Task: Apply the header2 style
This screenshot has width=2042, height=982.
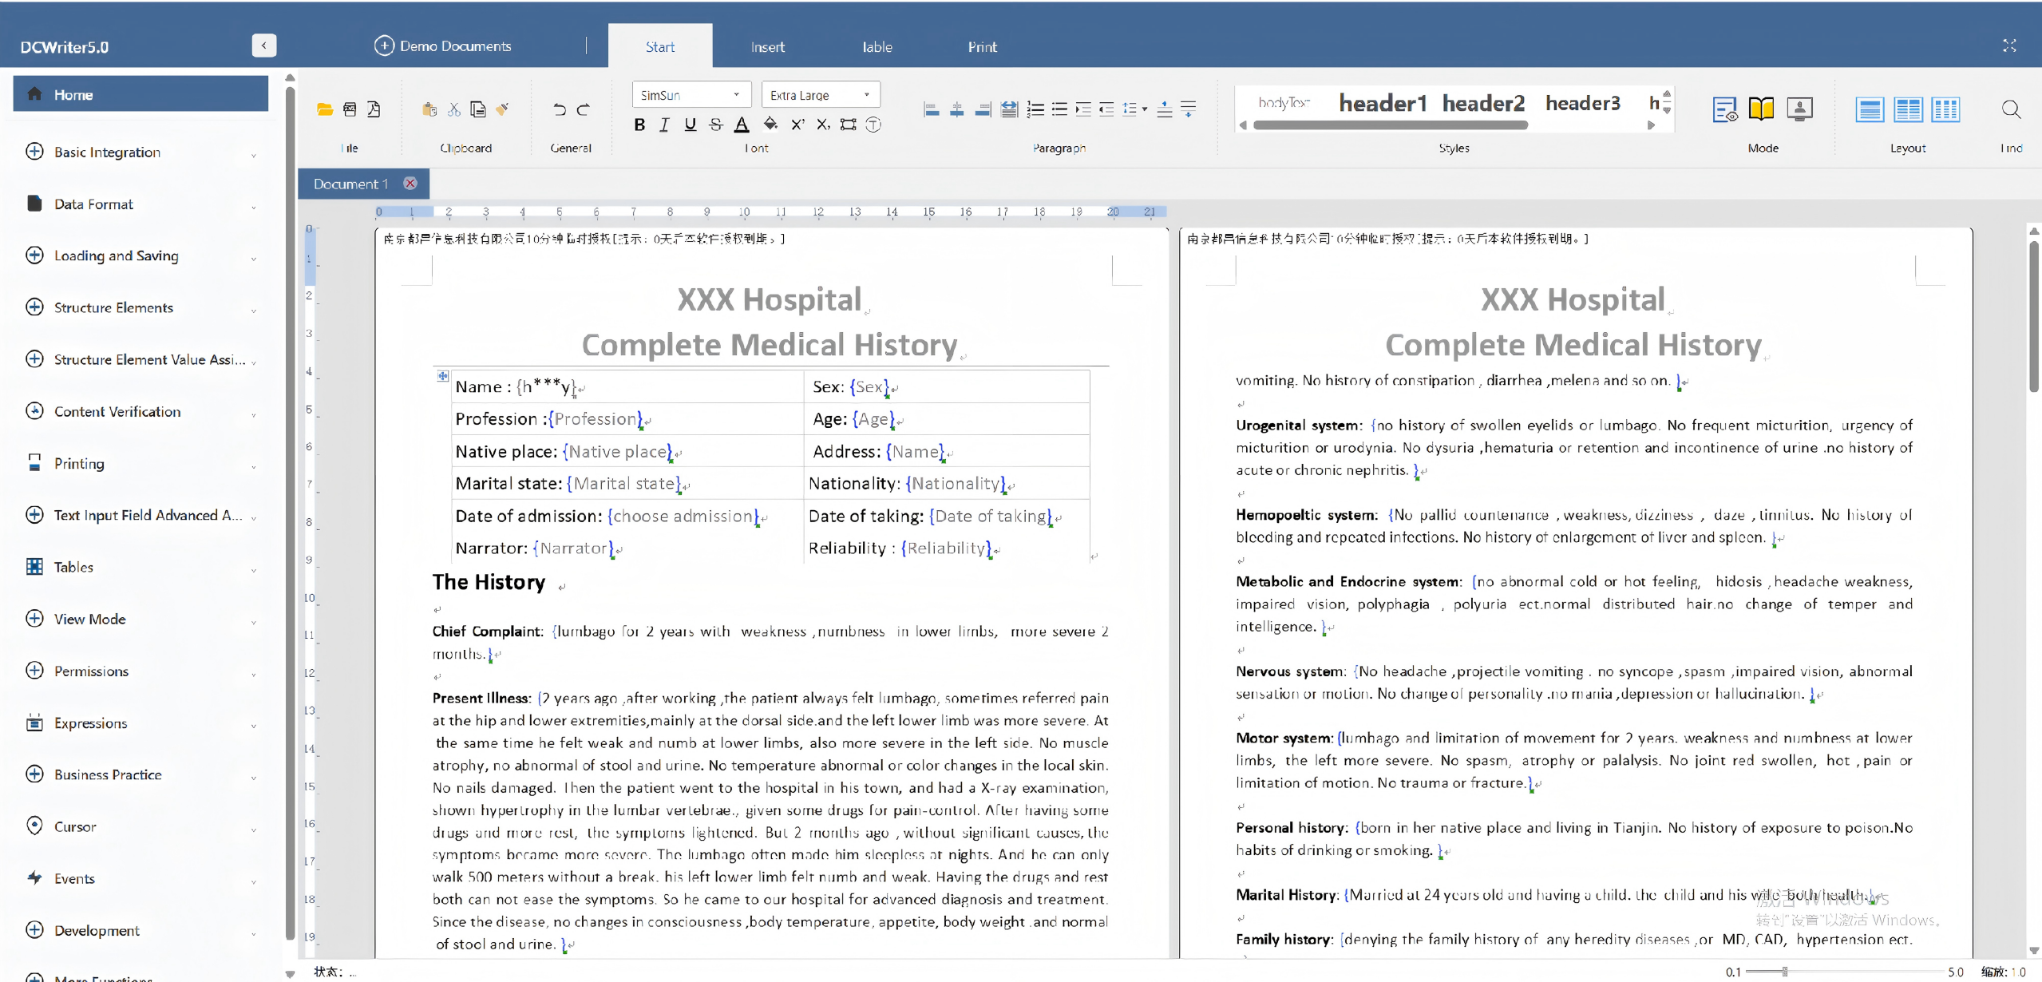Action: tap(1483, 103)
